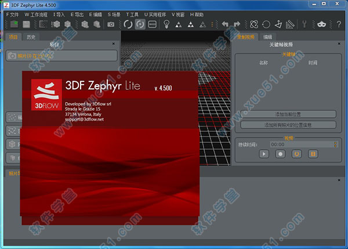Viewport: 348px width, 249px height.
Task: Click the circular reset rotation icon
Action: [266, 24]
